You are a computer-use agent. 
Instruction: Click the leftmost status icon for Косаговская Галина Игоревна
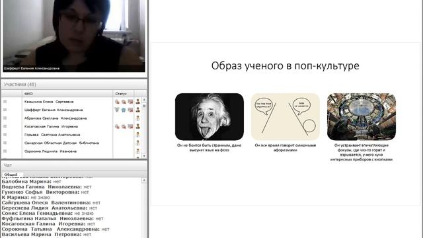[x=117, y=126]
